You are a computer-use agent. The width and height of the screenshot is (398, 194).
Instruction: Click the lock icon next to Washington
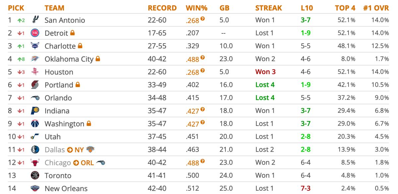coord(89,124)
